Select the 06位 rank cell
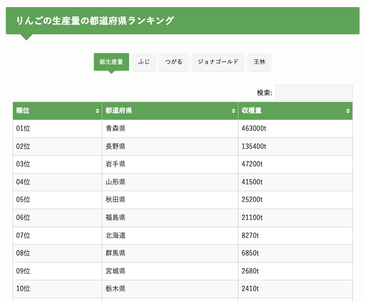Screen dimensions: 365x302 [57, 218]
